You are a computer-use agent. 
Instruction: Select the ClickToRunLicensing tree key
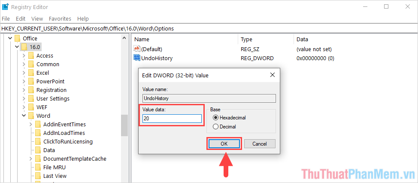(68, 141)
